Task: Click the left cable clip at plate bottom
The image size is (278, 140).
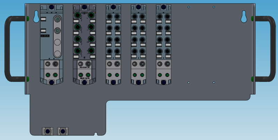Action: [x=47, y=131]
